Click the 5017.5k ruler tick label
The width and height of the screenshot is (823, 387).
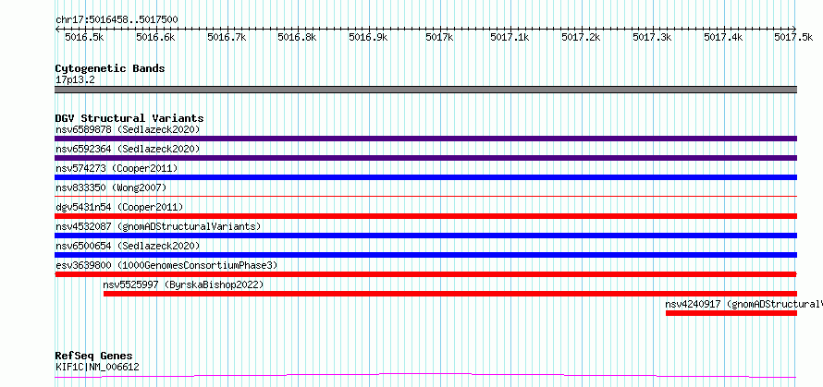793,37
